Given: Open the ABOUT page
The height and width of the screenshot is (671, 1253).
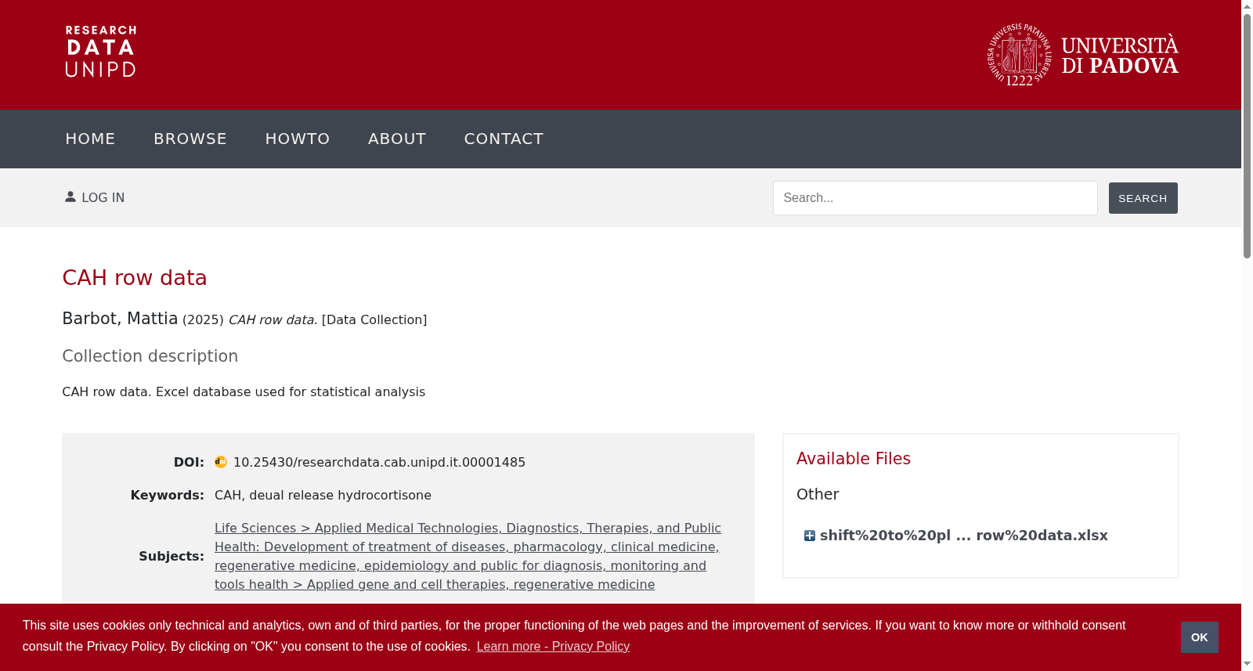Looking at the screenshot, I should 397,139.
